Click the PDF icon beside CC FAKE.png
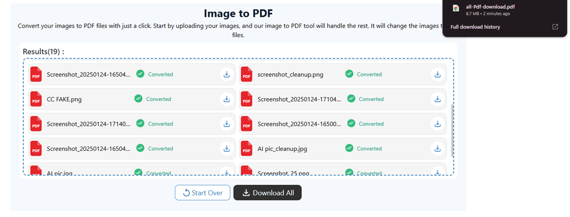The height and width of the screenshot is (217, 570). coord(36,99)
